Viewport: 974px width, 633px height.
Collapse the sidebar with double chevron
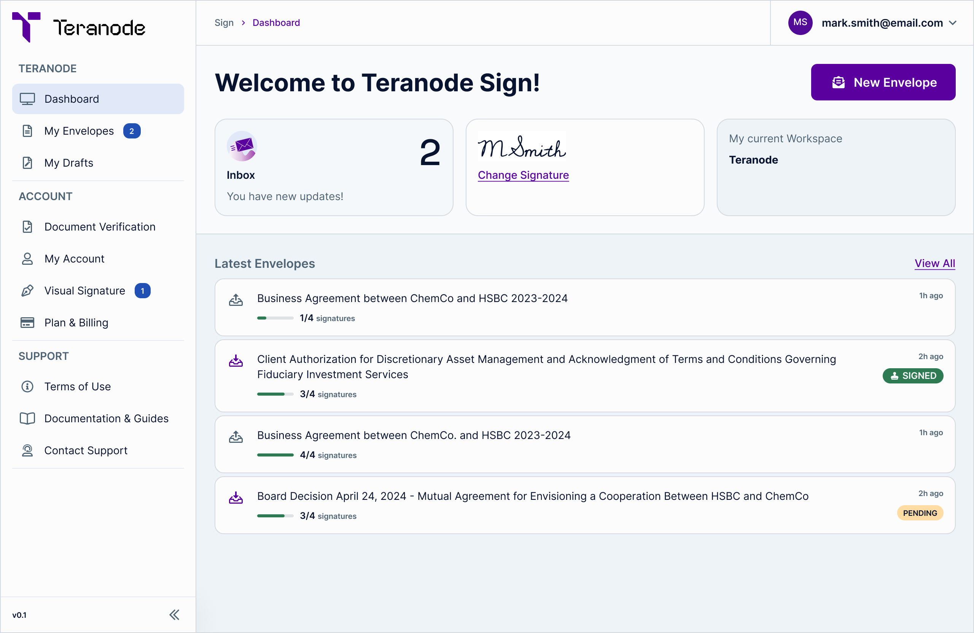[x=174, y=615]
